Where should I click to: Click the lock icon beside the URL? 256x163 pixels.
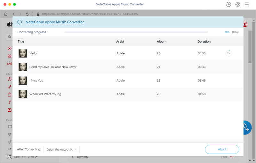tap(38, 14)
